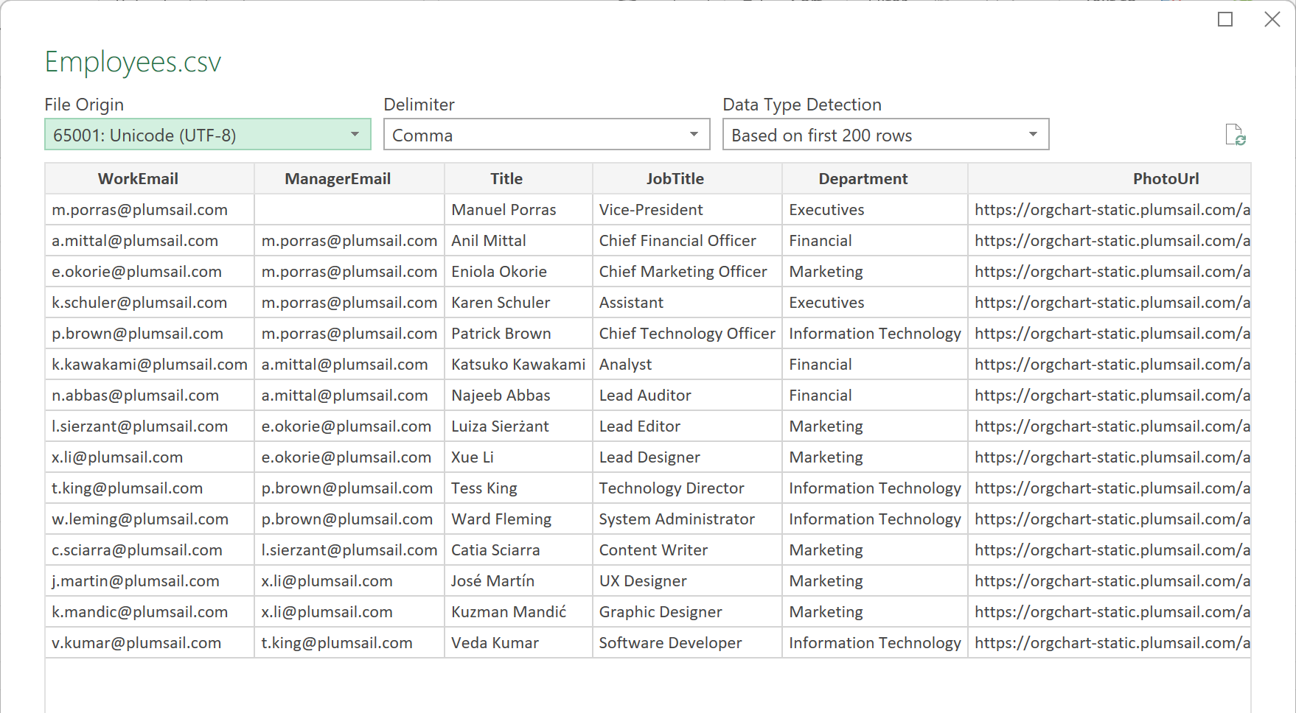Click the Chief Marketing Officer cell
The image size is (1296, 713).
click(x=688, y=272)
